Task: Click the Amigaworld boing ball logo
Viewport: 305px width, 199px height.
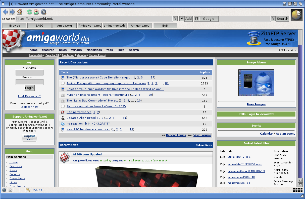Action: (x=13, y=41)
